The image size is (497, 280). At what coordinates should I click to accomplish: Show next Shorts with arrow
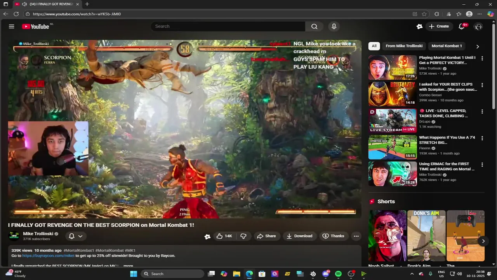click(x=483, y=241)
